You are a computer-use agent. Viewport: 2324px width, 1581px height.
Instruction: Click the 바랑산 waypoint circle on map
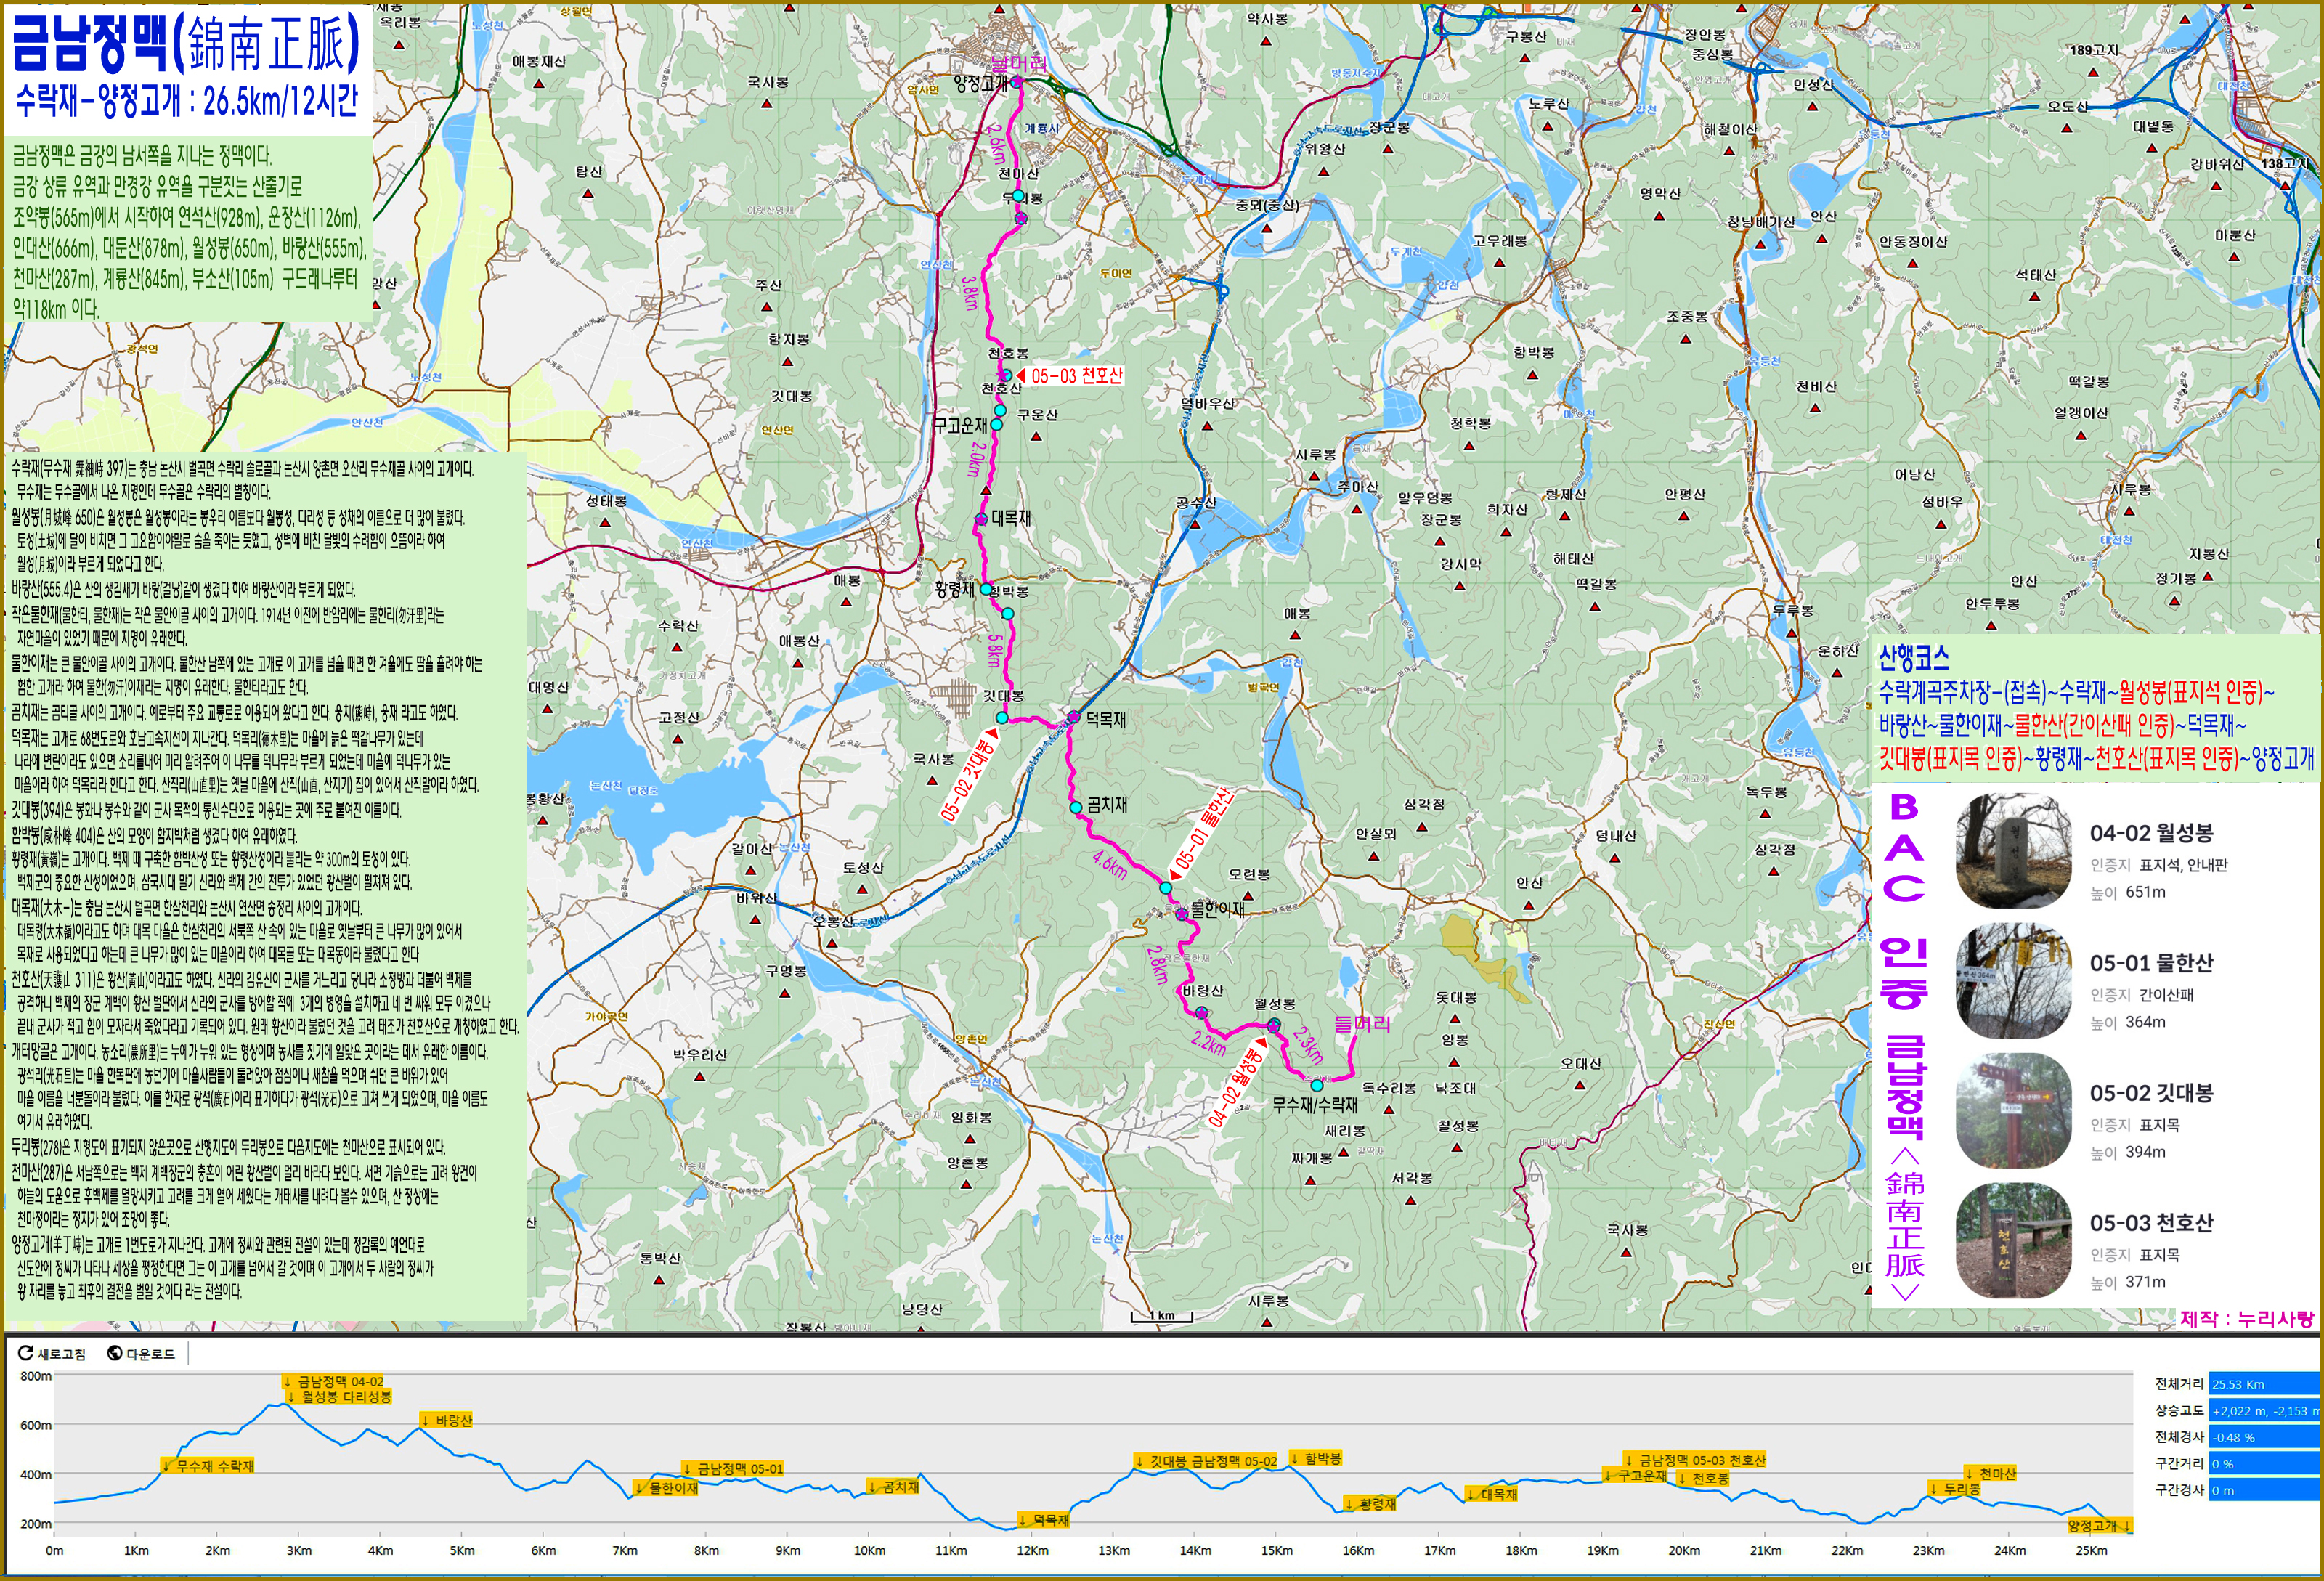pos(1201,1013)
